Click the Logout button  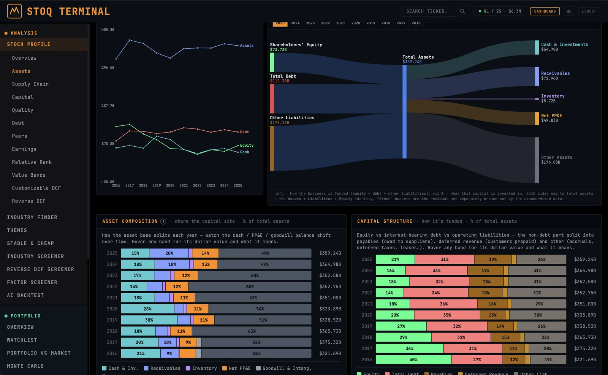click(589, 11)
